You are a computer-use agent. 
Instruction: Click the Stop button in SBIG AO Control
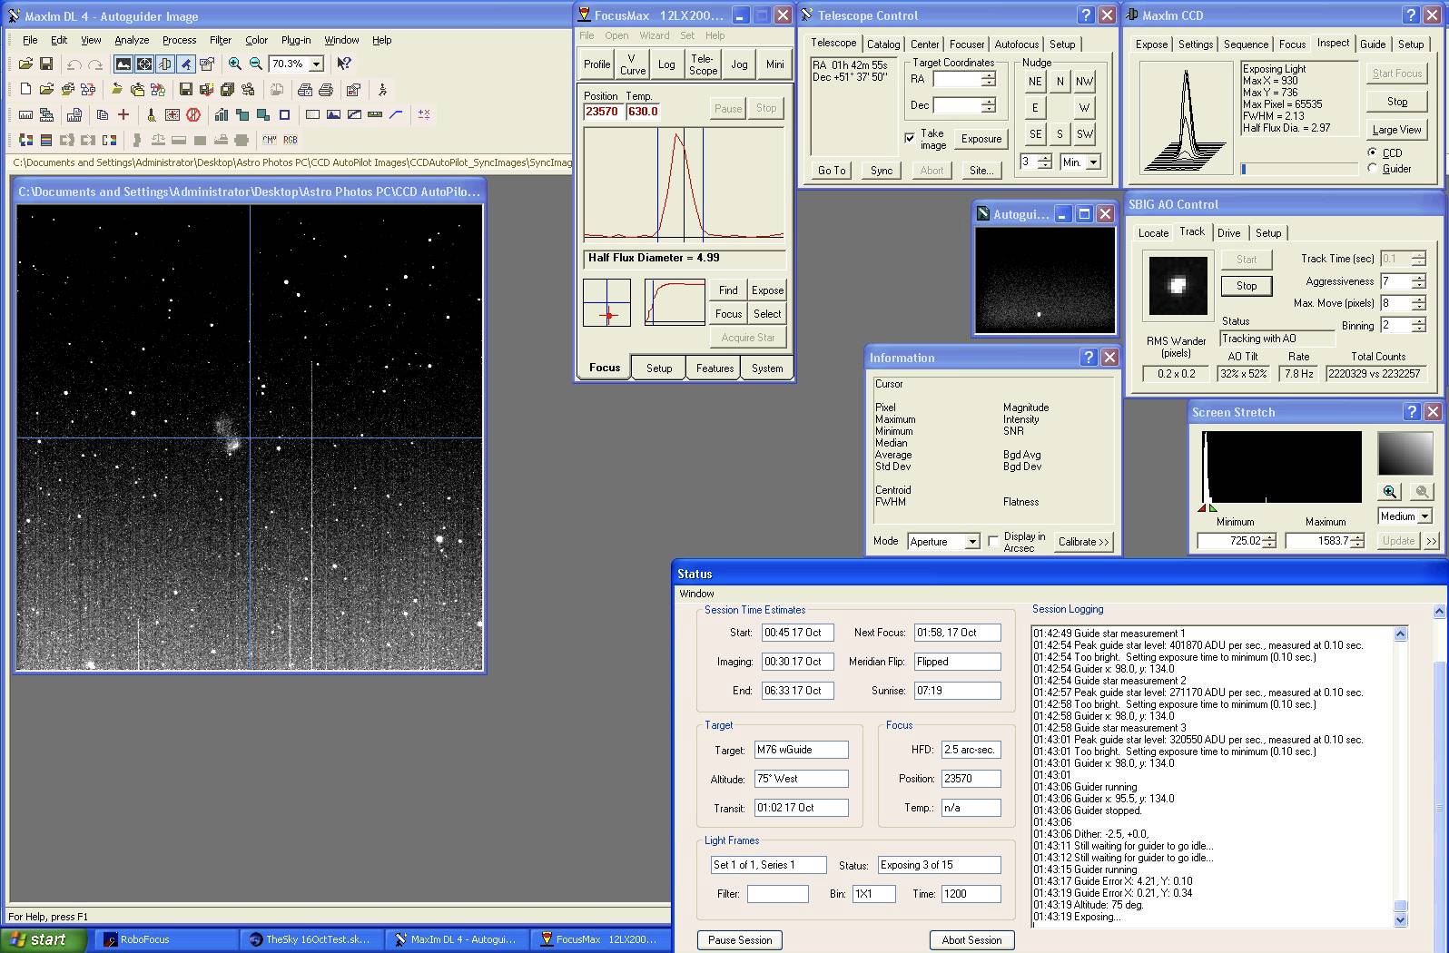pos(1247,286)
